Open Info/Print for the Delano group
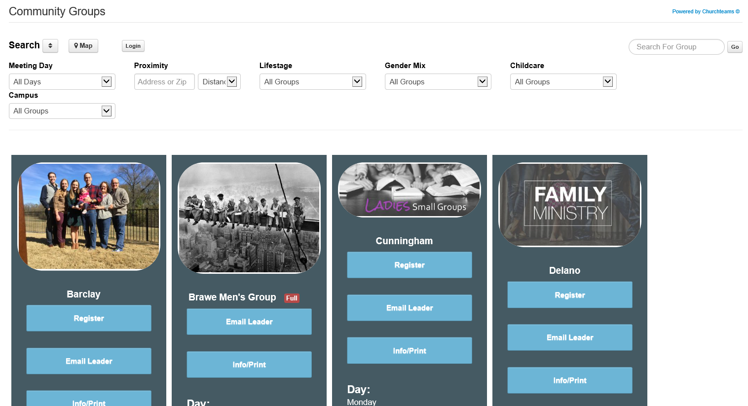Viewport: 748px width, 406px height. click(570, 380)
